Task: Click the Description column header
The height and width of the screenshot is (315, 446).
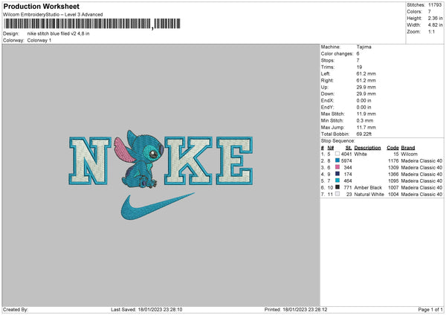Action: point(367,148)
